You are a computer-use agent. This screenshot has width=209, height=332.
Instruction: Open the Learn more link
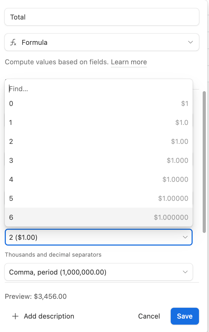pyautogui.click(x=129, y=62)
